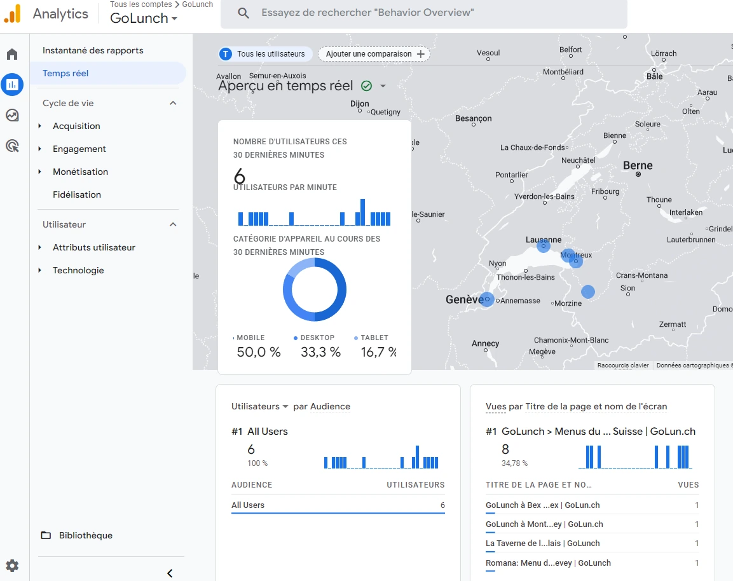Select the Reports bar chart icon
733x581 pixels.
click(x=12, y=85)
